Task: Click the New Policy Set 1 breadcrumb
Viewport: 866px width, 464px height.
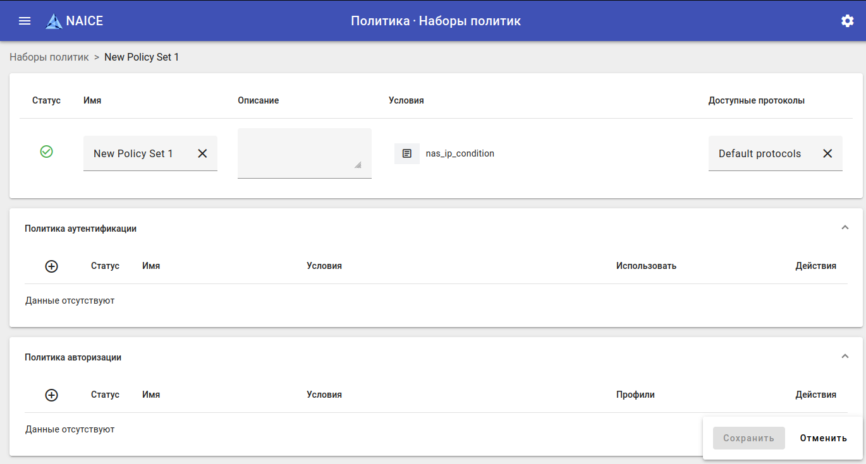Action: (142, 57)
